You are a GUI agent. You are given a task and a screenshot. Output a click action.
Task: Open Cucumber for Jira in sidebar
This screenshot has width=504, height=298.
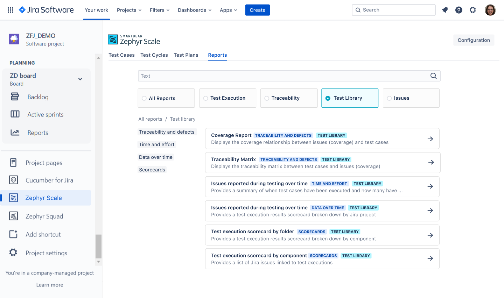(x=49, y=180)
